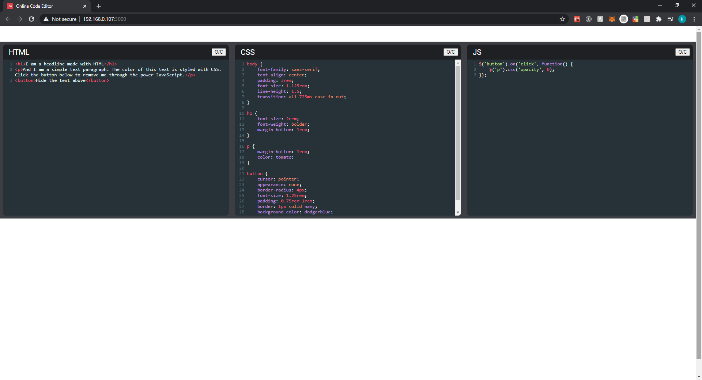Open a new browser tab
Image resolution: width=702 pixels, height=380 pixels.
(x=99, y=6)
